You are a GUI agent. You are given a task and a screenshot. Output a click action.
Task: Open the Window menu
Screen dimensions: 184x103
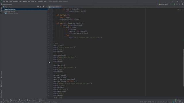tap(41, 1)
